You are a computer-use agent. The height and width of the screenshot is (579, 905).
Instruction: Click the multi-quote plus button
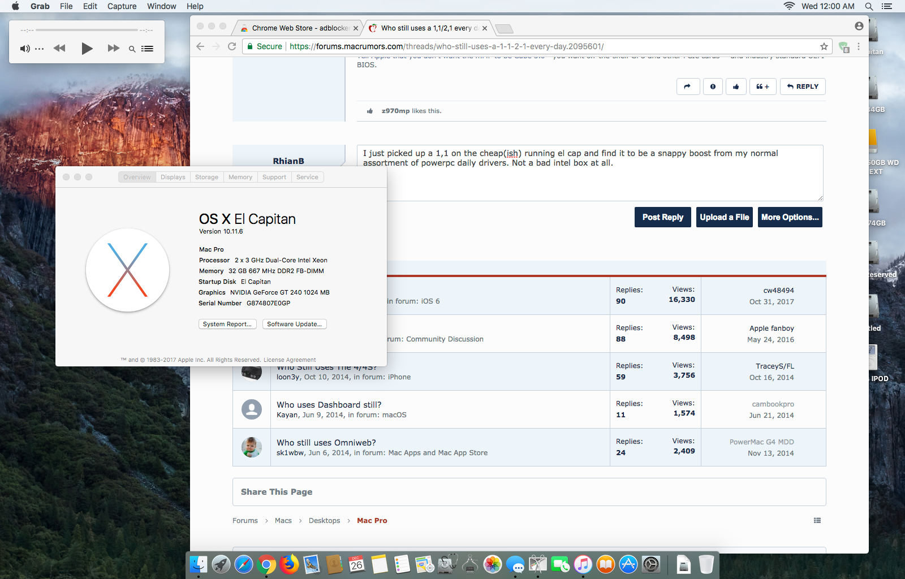pos(762,87)
